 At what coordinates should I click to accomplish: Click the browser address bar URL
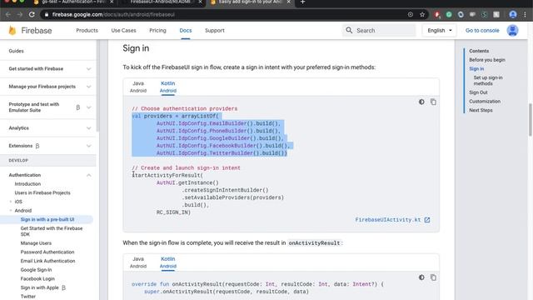coord(113,15)
